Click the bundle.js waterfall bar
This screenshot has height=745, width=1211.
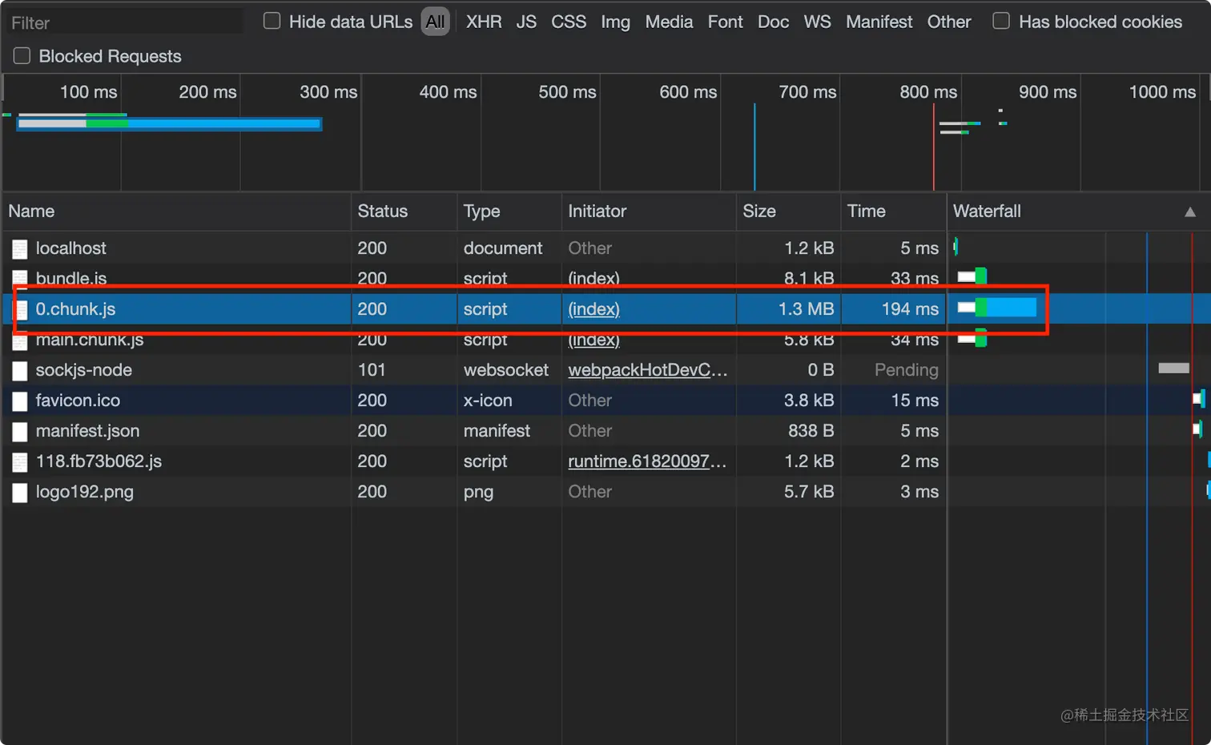(x=972, y=277)
